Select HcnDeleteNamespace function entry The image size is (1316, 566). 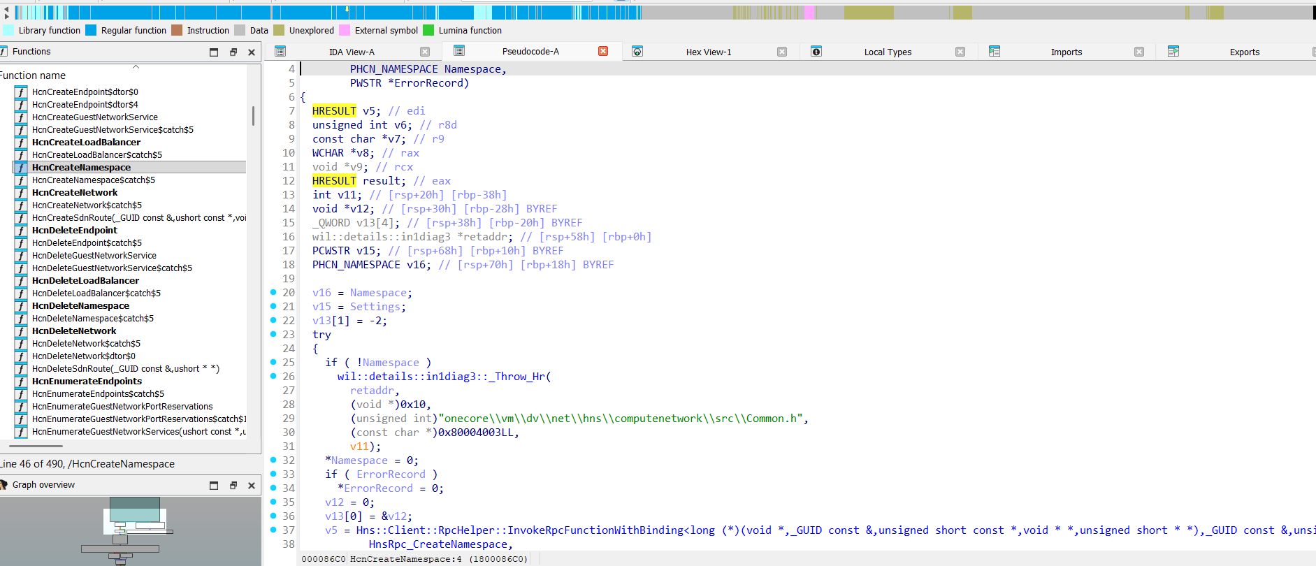pos(80,305)
